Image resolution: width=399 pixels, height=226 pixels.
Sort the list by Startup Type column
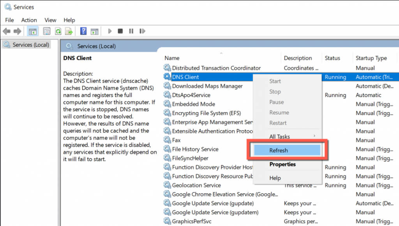click(x=371, y=58)
